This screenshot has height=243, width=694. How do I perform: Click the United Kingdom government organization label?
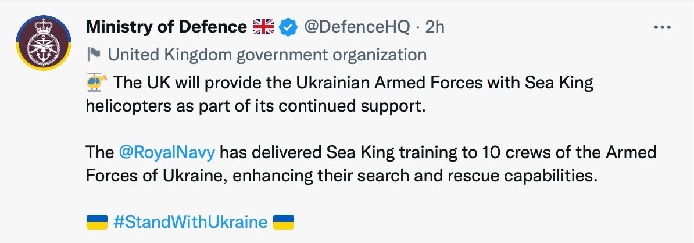tap(267, 55)
